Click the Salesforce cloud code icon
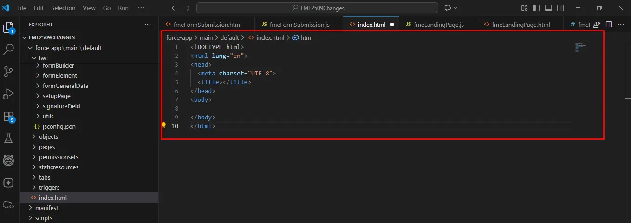631x223 pixels. coord(9,205)
